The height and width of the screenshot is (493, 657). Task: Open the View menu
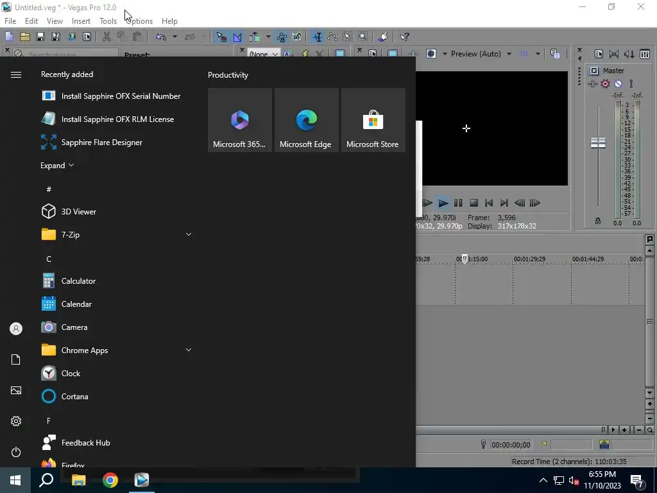55,21
